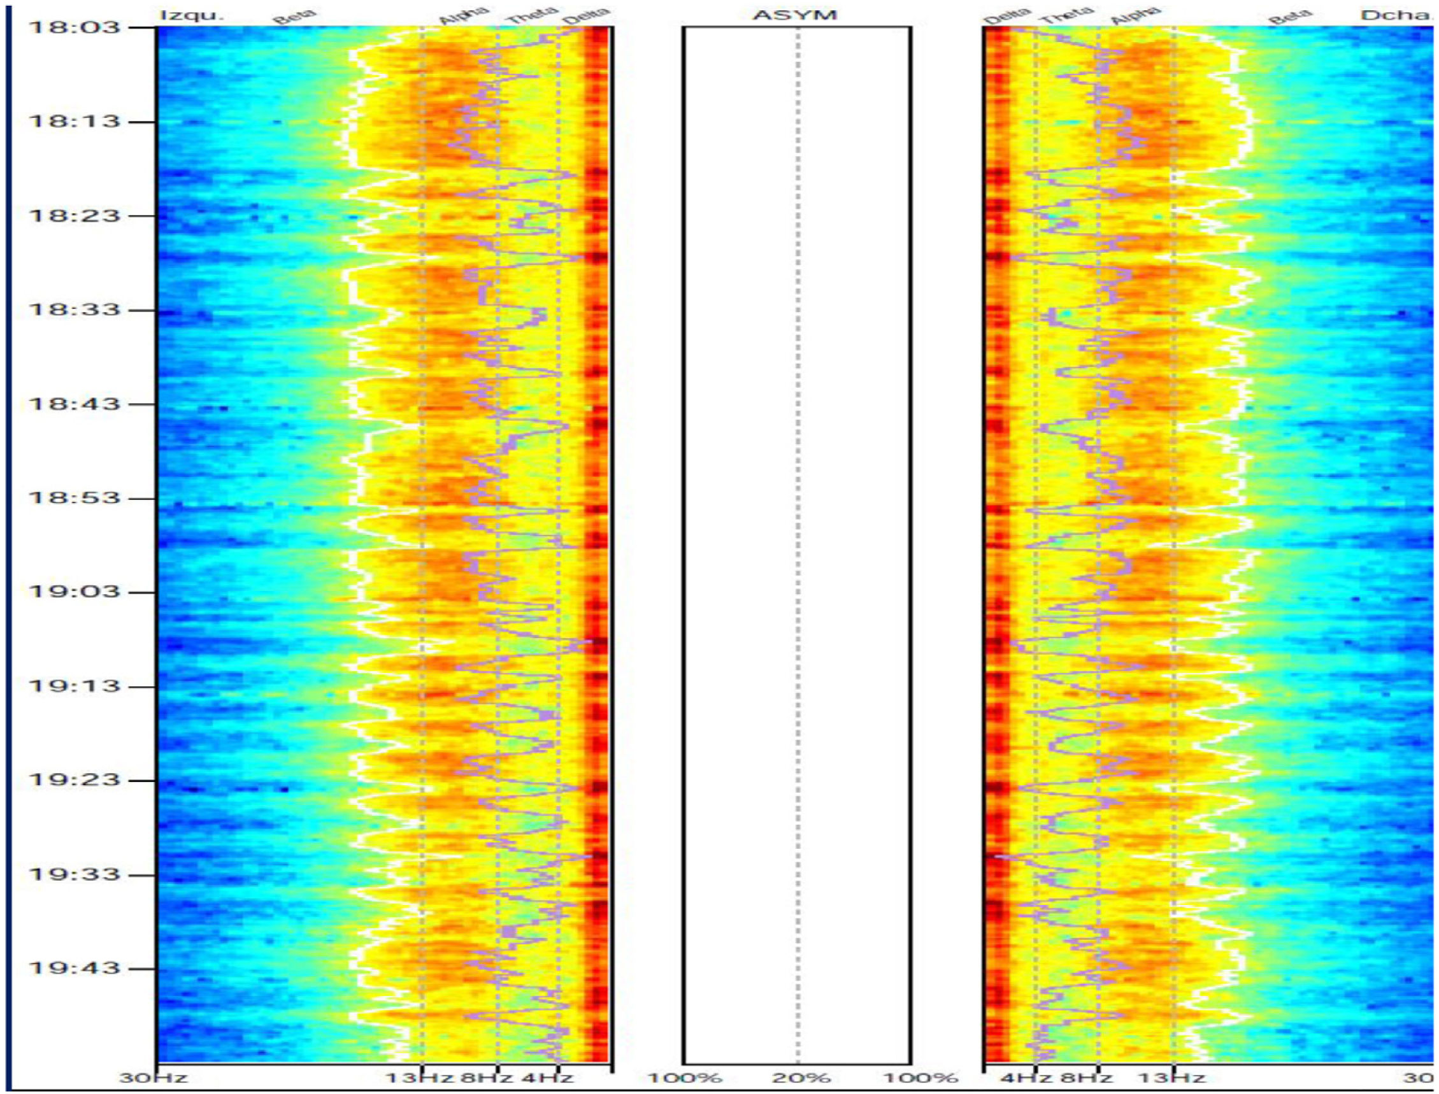Click the left spectrogram 30Hz axis label
Image resolution: width=1439 pixels, height=1094 pixels.
click(154, 1077)
